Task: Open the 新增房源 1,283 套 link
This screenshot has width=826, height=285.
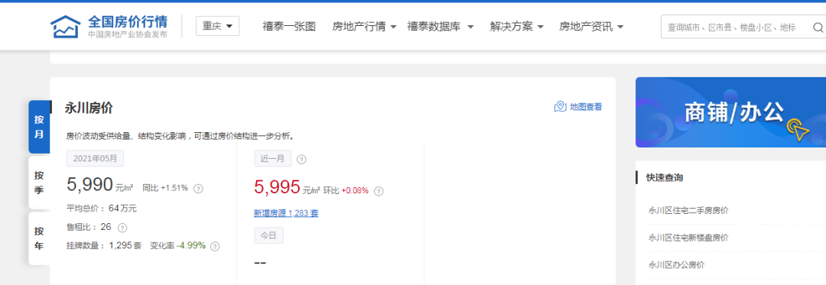Action: pyautogui.click(x=286, y=213)
